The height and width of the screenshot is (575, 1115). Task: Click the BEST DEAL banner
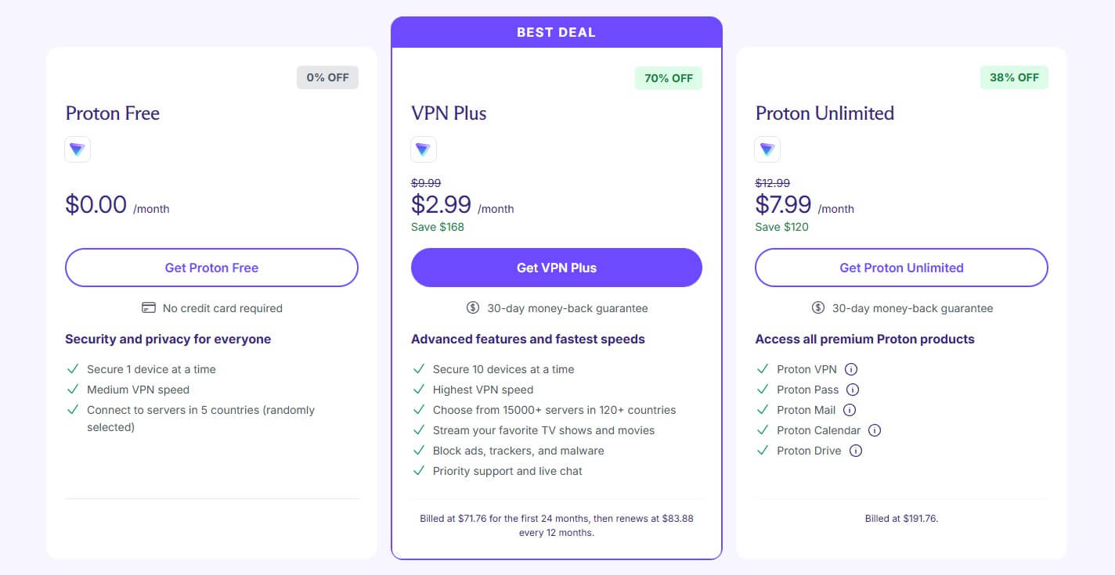pos(556,31)
